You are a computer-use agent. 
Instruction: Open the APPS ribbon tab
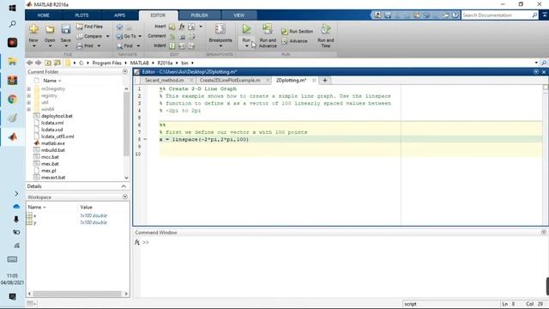pyautogui.click(x=119, y=15)
